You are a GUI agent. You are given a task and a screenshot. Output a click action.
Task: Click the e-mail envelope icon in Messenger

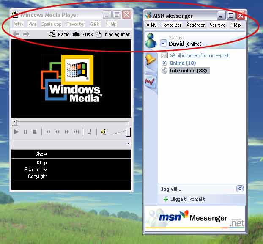[164, 55]
